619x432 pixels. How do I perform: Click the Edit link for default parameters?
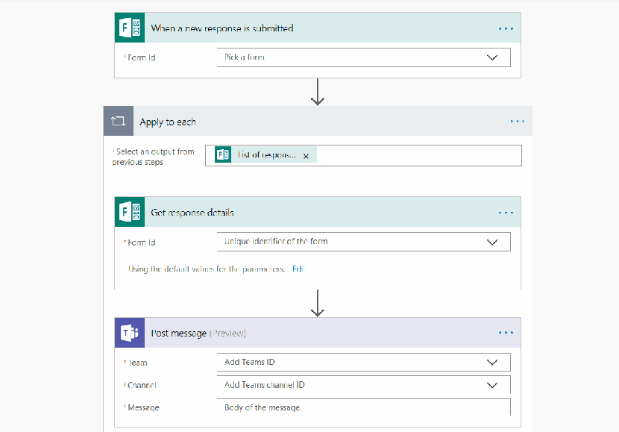coord(297,269)
